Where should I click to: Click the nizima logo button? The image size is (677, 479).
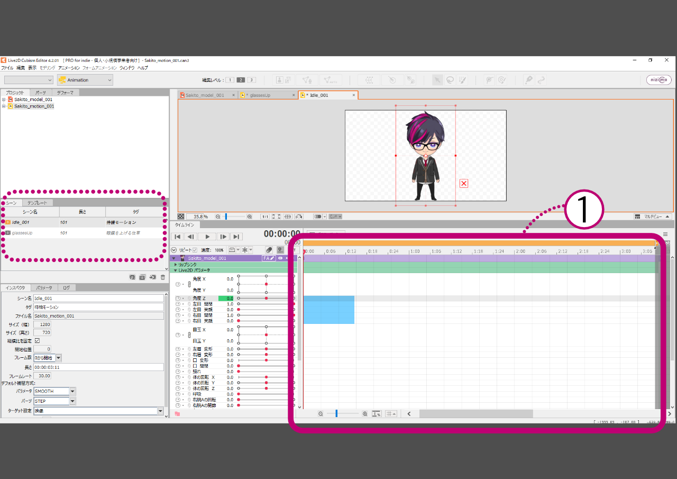tap(659, 80)
